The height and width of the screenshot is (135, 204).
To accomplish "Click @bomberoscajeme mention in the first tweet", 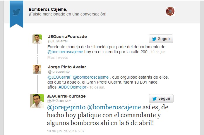I will [x=65, y=52].
